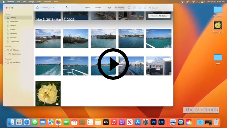Open Launchpad from the Dock
Image resolution: width=227 pixels, height=128 pixels.
pos(19,122)
